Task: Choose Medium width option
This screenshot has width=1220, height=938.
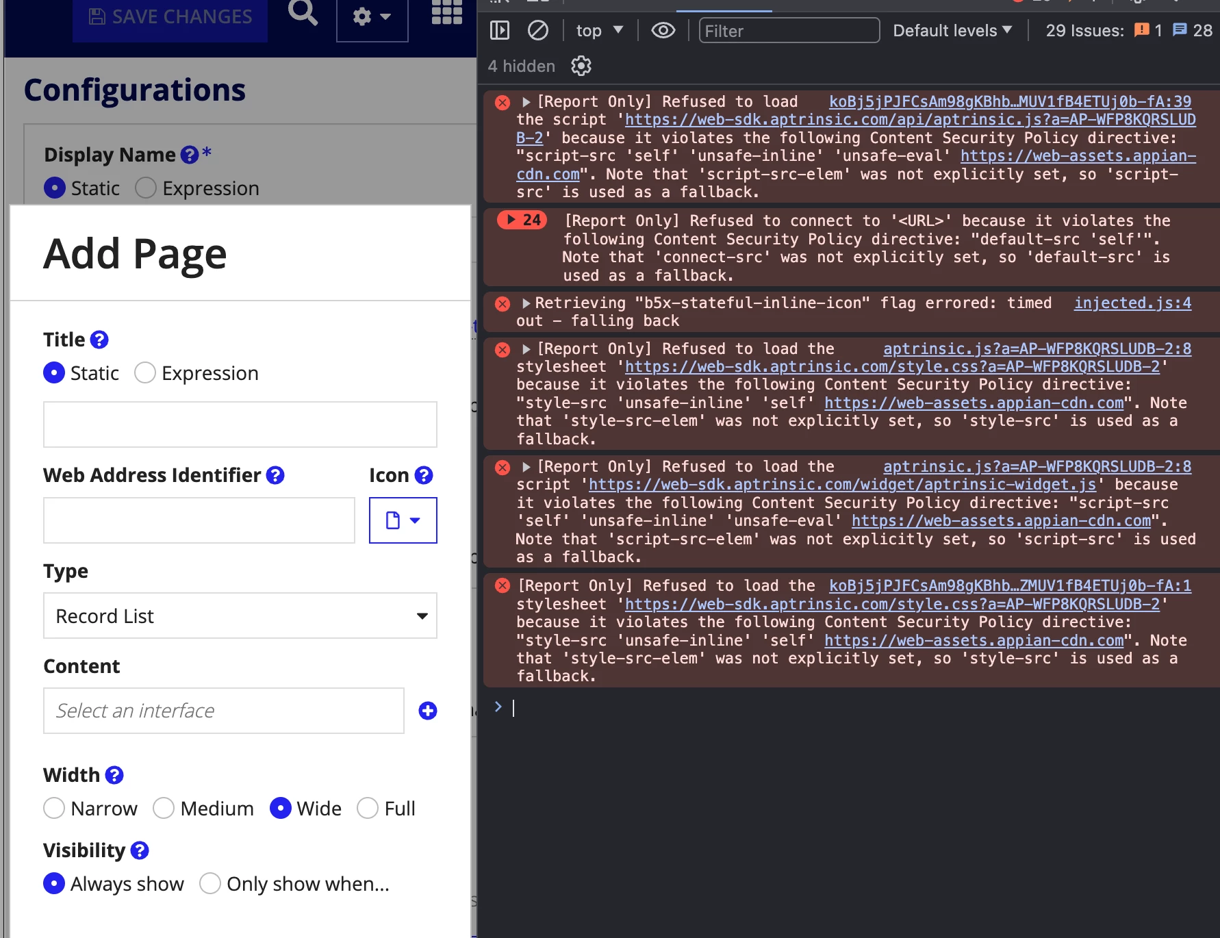Action: tap(164, 808)
